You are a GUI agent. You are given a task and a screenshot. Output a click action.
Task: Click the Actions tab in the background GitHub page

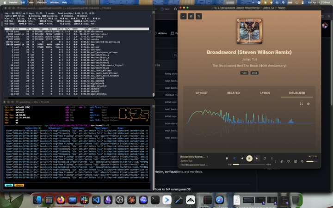click(161, 33)
